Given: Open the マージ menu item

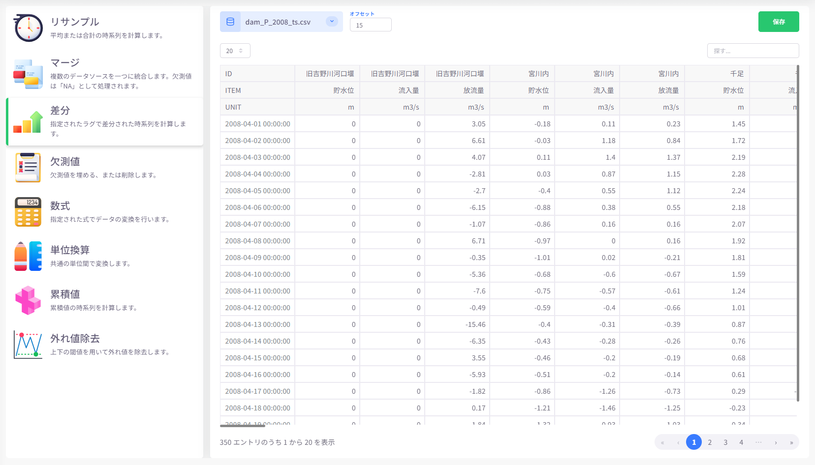Looking at the screenshot, I should [104, 74].
